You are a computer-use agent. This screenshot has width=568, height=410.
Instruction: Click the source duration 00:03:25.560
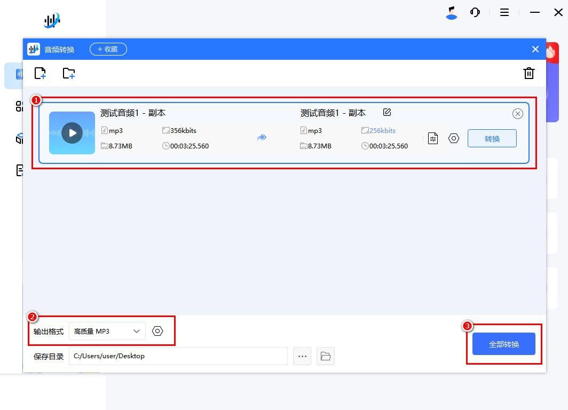coord(190,146)
